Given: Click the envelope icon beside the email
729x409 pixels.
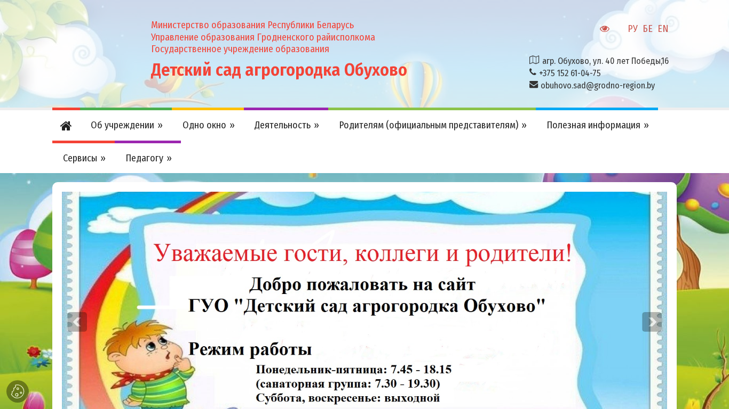Looking at the screenshot, I should click(x=534, y=84).
